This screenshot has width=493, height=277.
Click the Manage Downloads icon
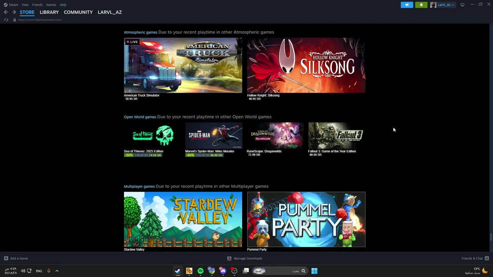[x=229, y=259]
